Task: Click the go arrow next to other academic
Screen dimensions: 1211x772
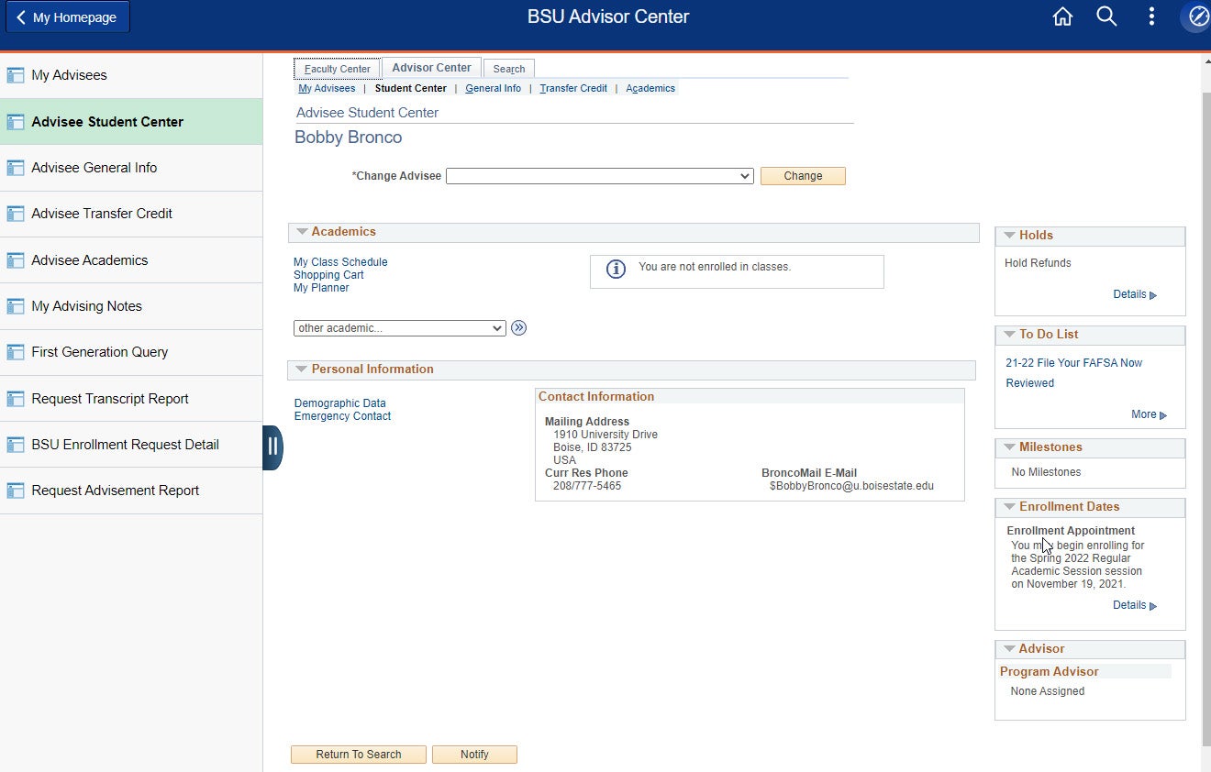Action: 519,327
